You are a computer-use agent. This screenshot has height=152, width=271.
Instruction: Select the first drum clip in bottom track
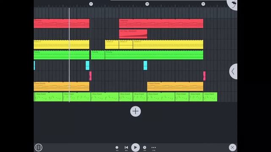tap(49, 97)
